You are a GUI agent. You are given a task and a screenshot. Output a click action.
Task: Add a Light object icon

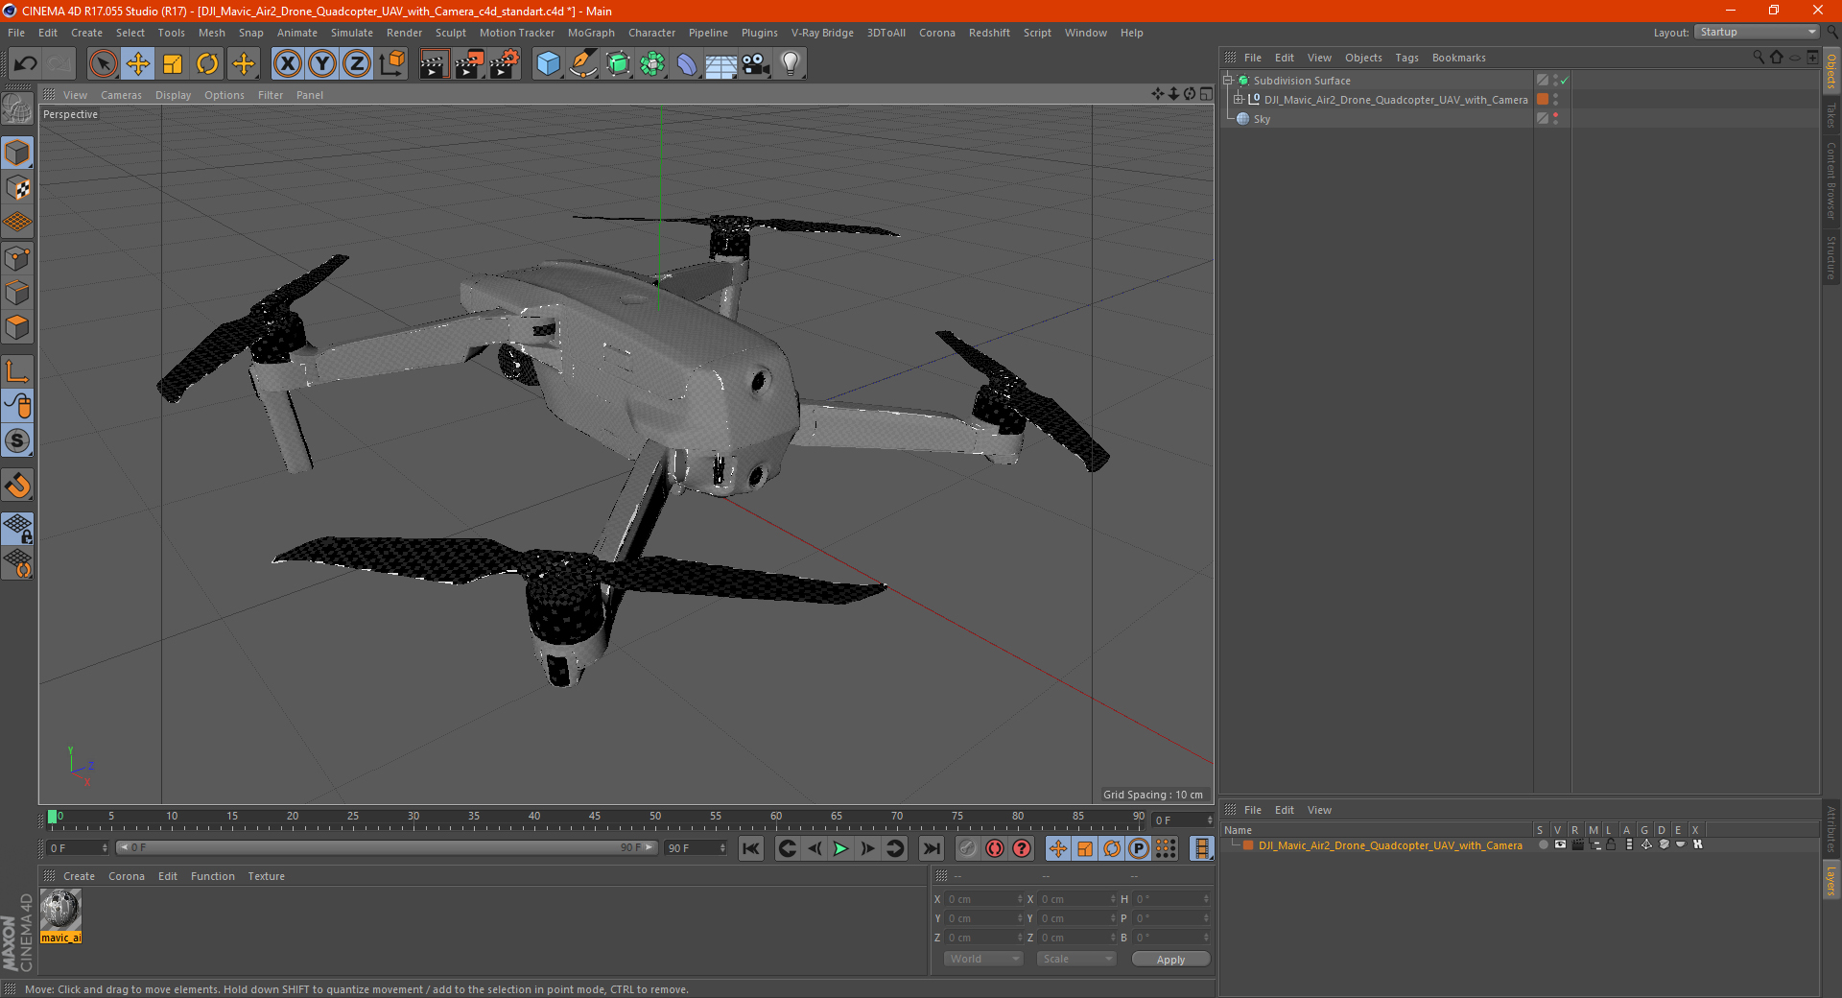click(790, 64)
